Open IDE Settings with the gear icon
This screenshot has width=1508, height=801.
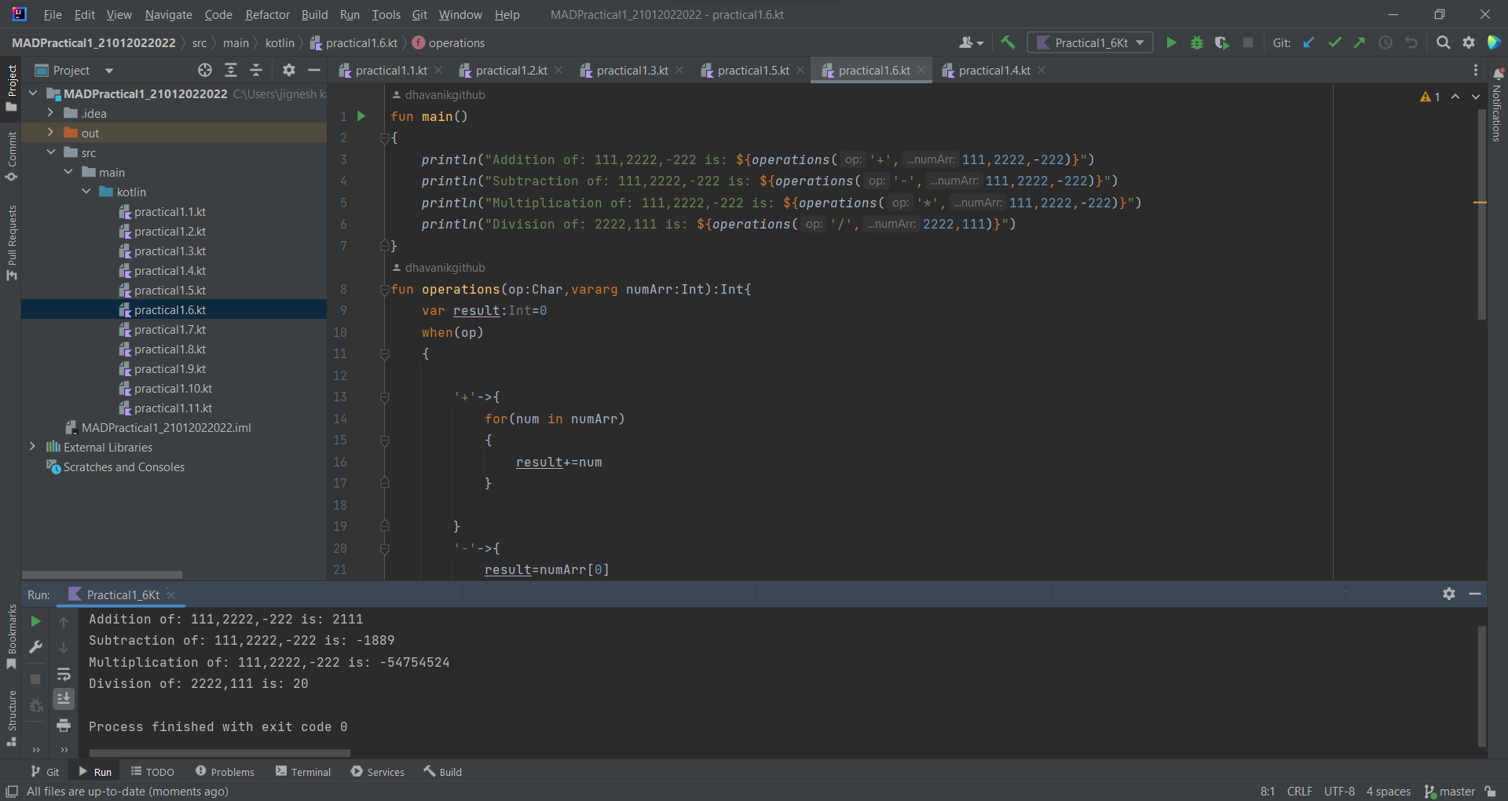point(1470,42)
